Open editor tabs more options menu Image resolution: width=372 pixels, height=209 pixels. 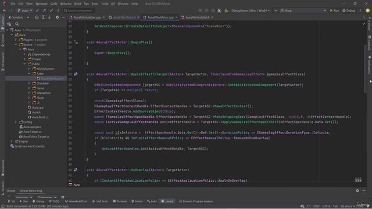pyautogui.click(x=364, y=17)
